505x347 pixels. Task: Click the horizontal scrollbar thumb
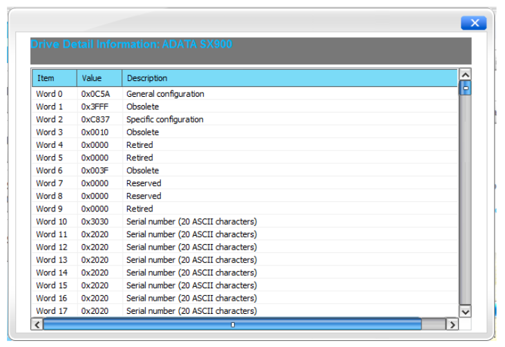pos(232,324)
